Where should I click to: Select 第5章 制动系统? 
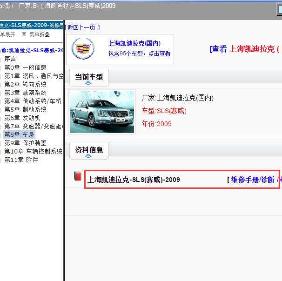25,109
